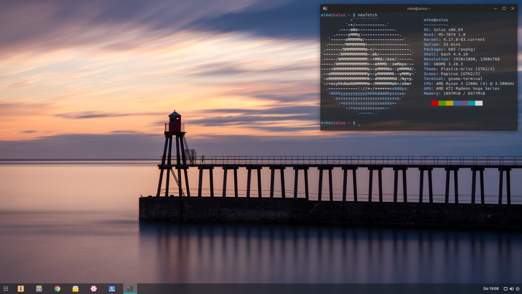Image resolution: width=522 pixels, height=294 pixels.
Task: Click the Host: MS-7B79 1.0 line
Action: click(445, 35)
